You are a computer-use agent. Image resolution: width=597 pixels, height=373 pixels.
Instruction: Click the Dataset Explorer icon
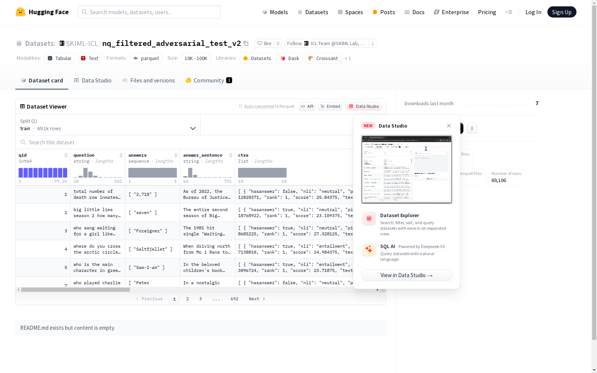pyautogui.click(x=369, y=219)
